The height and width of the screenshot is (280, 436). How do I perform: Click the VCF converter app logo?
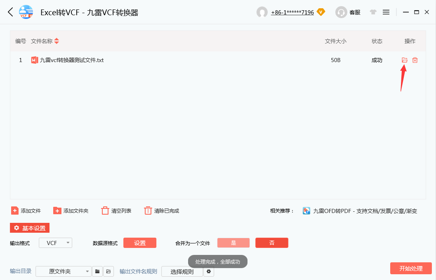pos(26,12)
